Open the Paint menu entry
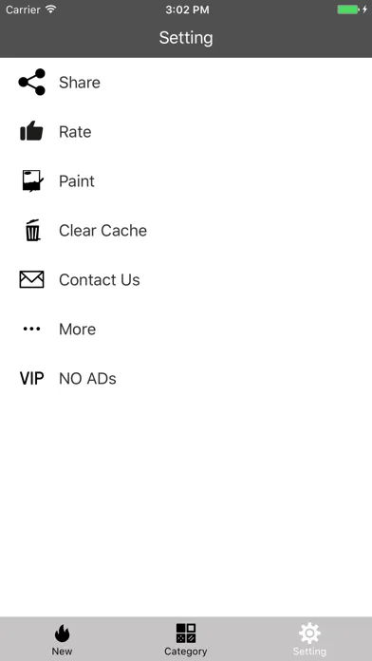The width and height of the screenshot is (372, 661). point(77,181)
